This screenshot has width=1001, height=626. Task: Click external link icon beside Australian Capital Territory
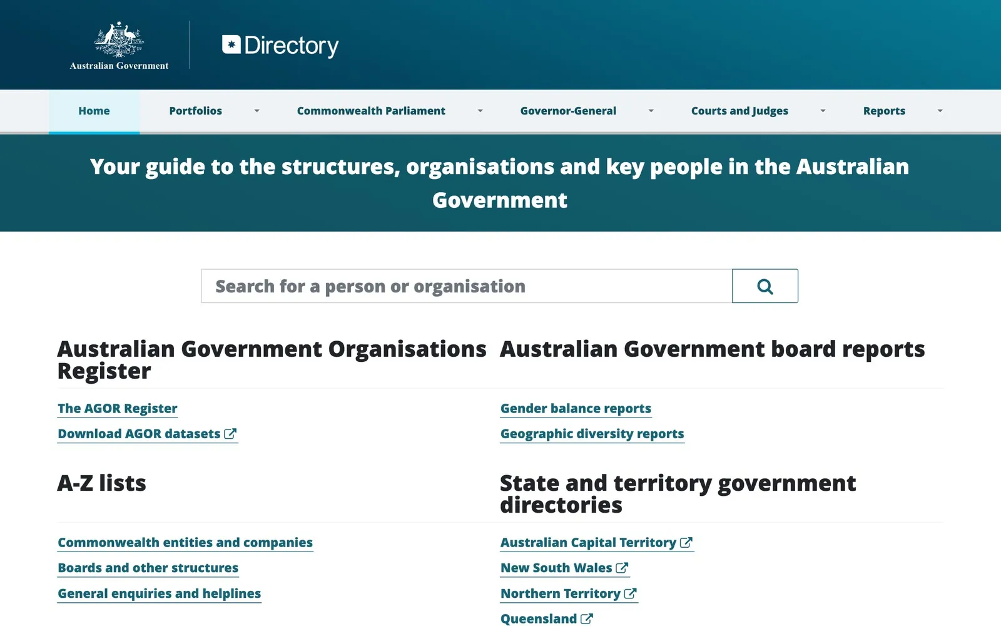pos(686,543)
